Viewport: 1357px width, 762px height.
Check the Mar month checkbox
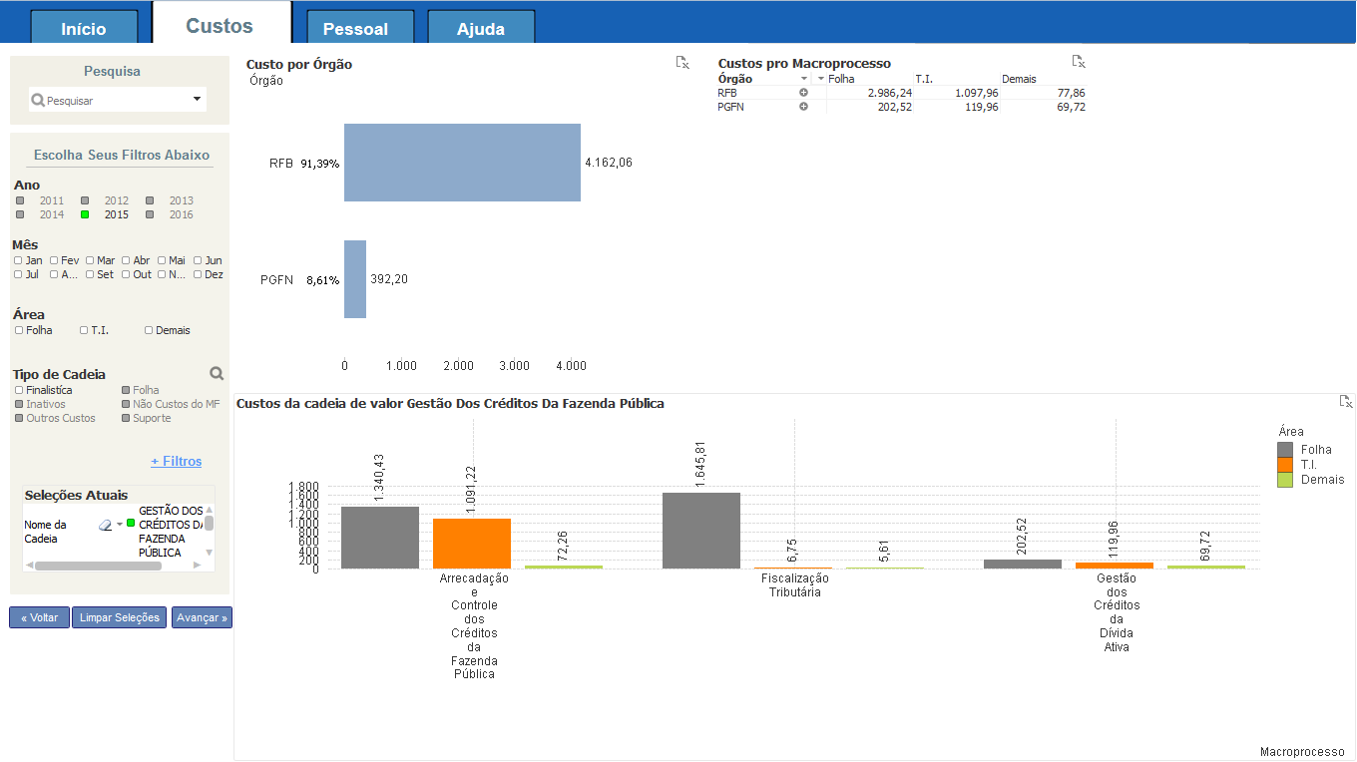pyautogui.click(x=90, y=260)
